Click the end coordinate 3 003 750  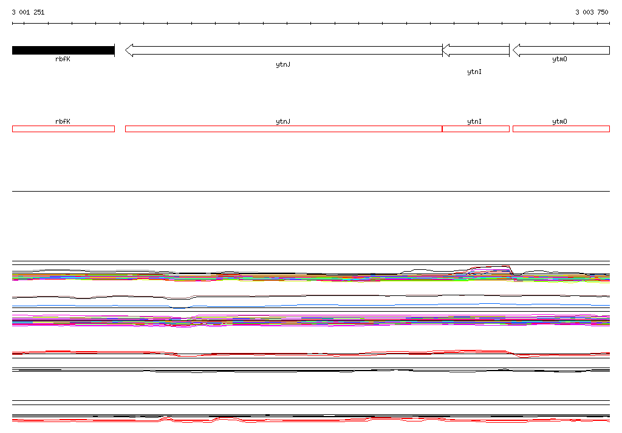tap(592, 12)
